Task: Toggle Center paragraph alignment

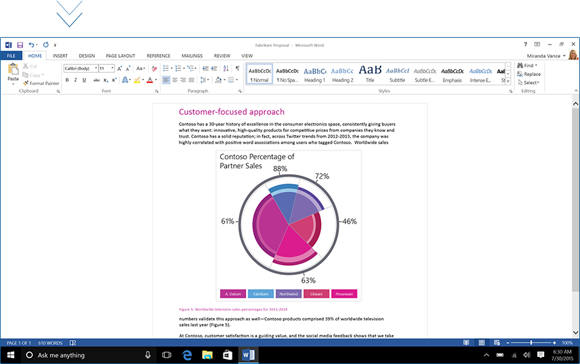Action: (x=175, y=80)
